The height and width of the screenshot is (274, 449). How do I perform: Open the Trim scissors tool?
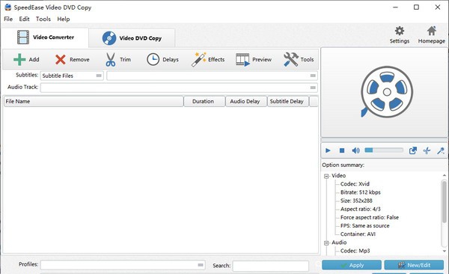118,60
